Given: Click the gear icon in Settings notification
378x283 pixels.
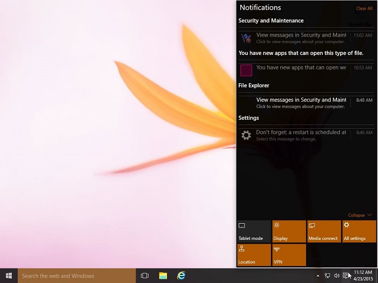Looking at the screenshot, I should 246,135.
